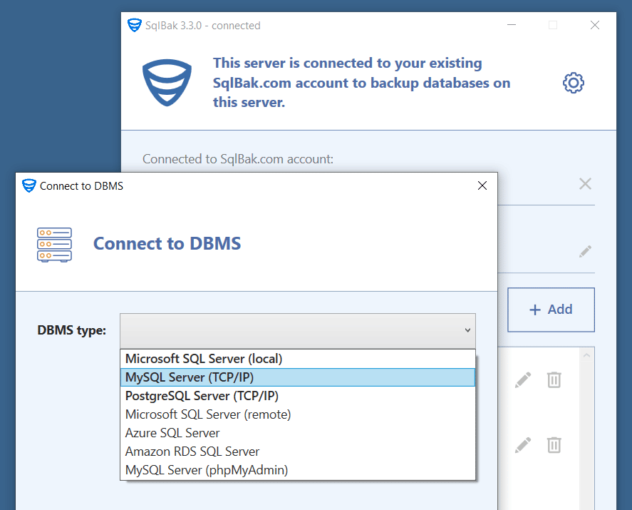Click the pencil icon in the second connection row
Screen dimensions: 632x510
[523, 445]
